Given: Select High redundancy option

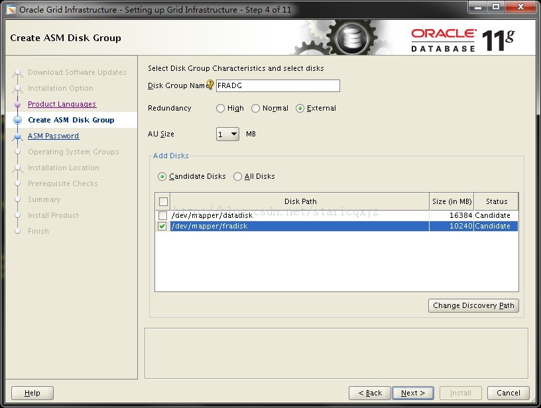Looking at the screenshot, I should (x=220, y=108).
